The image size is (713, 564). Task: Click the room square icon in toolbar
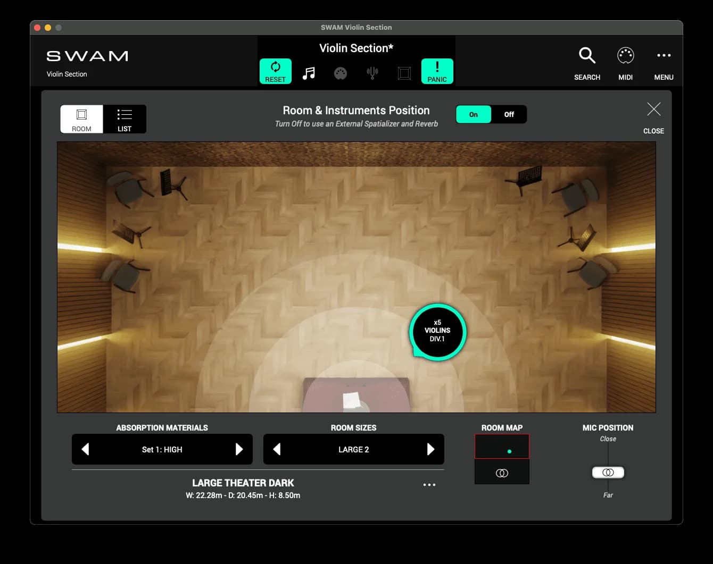[404, 73]
